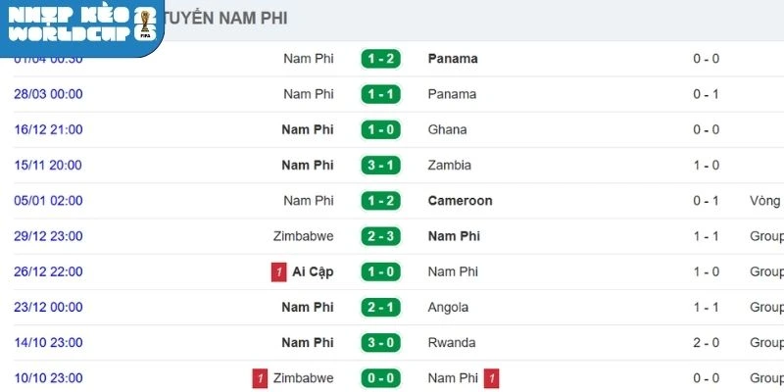Select the Angola team link
The width and height of the screenshot is (784, 392).
449,307
